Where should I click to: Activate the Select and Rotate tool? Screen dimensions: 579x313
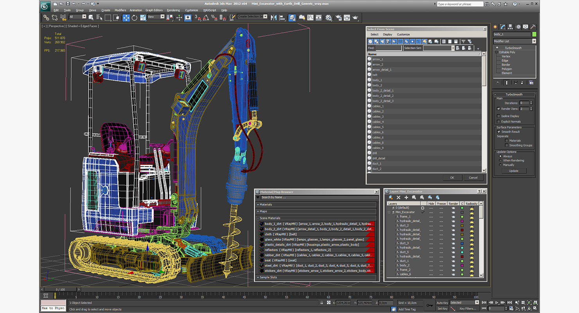click(135, 18)
